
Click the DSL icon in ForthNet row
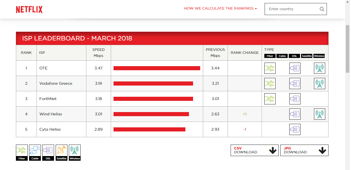pyautogui.click(x=295, y=99)
